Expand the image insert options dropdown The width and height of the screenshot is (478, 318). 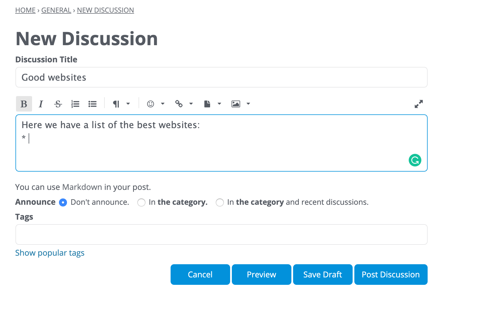coord(248,104)
